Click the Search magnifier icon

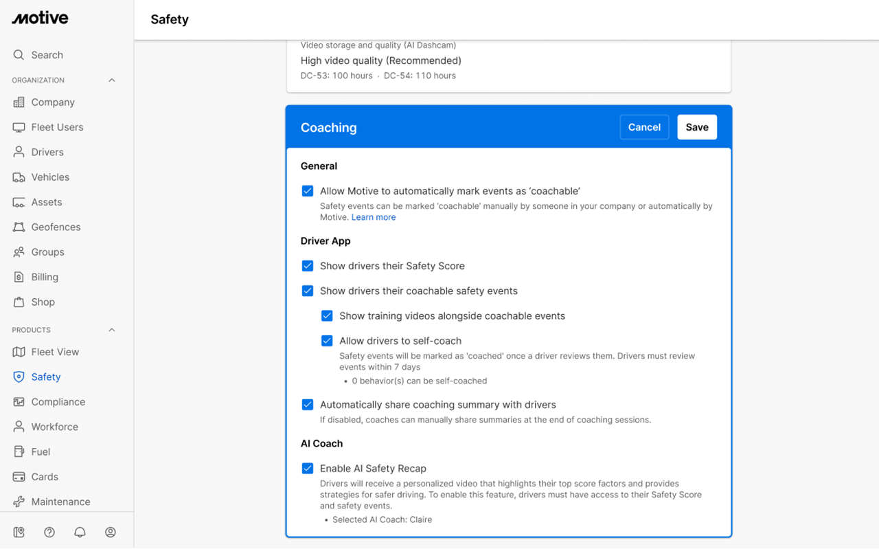(19, 55)
